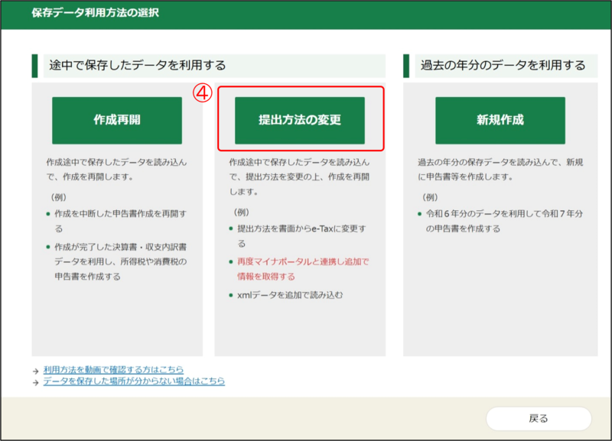Viewport: 612px width, 441px height.
Task: Click the green bar beside 途中で保存したデータを利用する
Action: coord(34,66)
